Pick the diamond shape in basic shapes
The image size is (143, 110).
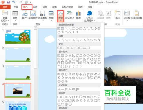coord(84,55)
